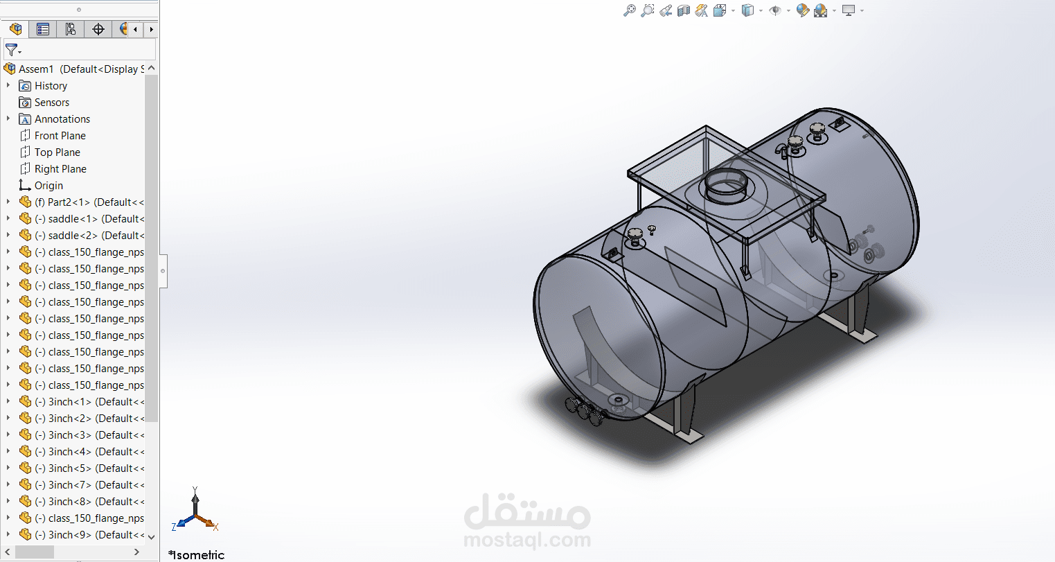Expand the (f) Part2<1> component
1055x562 pixels.
coord(8,202)
